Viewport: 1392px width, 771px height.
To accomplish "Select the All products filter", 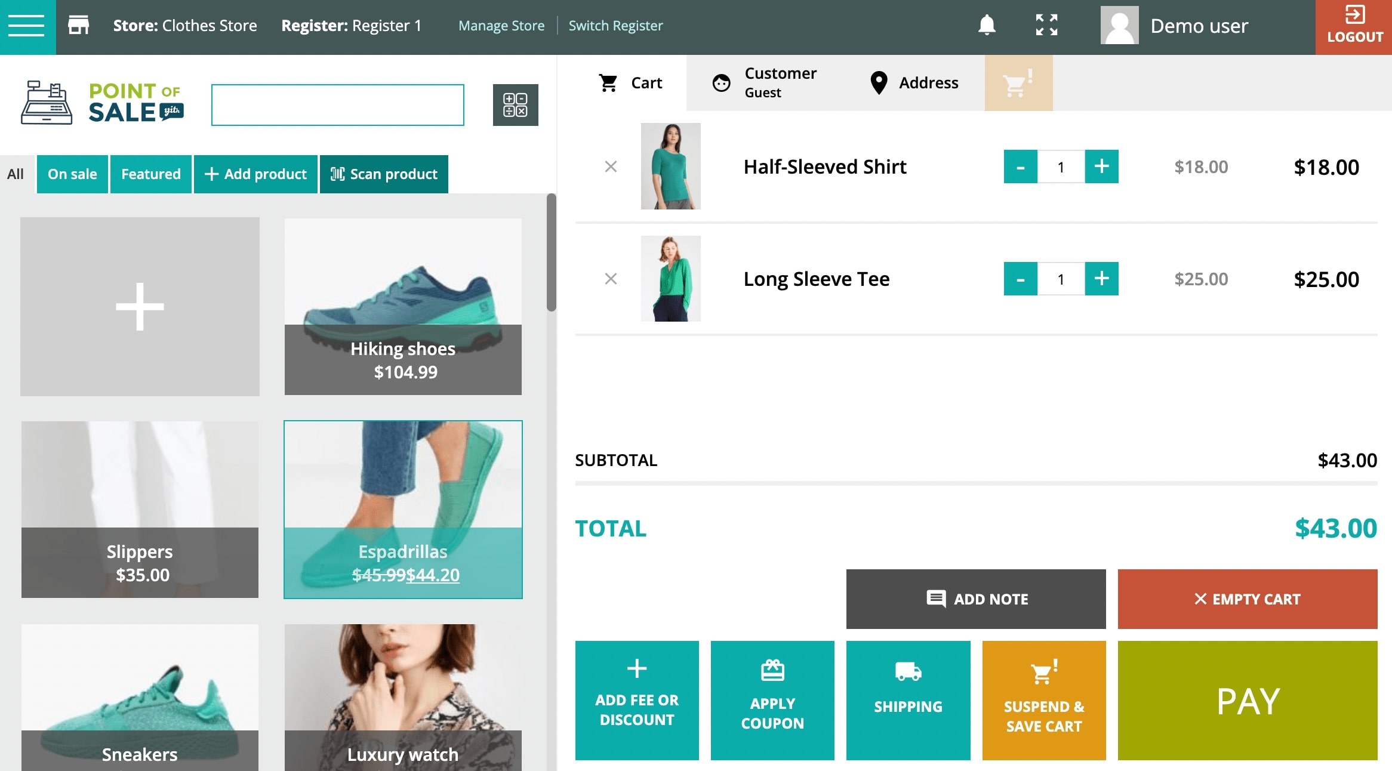I will [16, 174].
